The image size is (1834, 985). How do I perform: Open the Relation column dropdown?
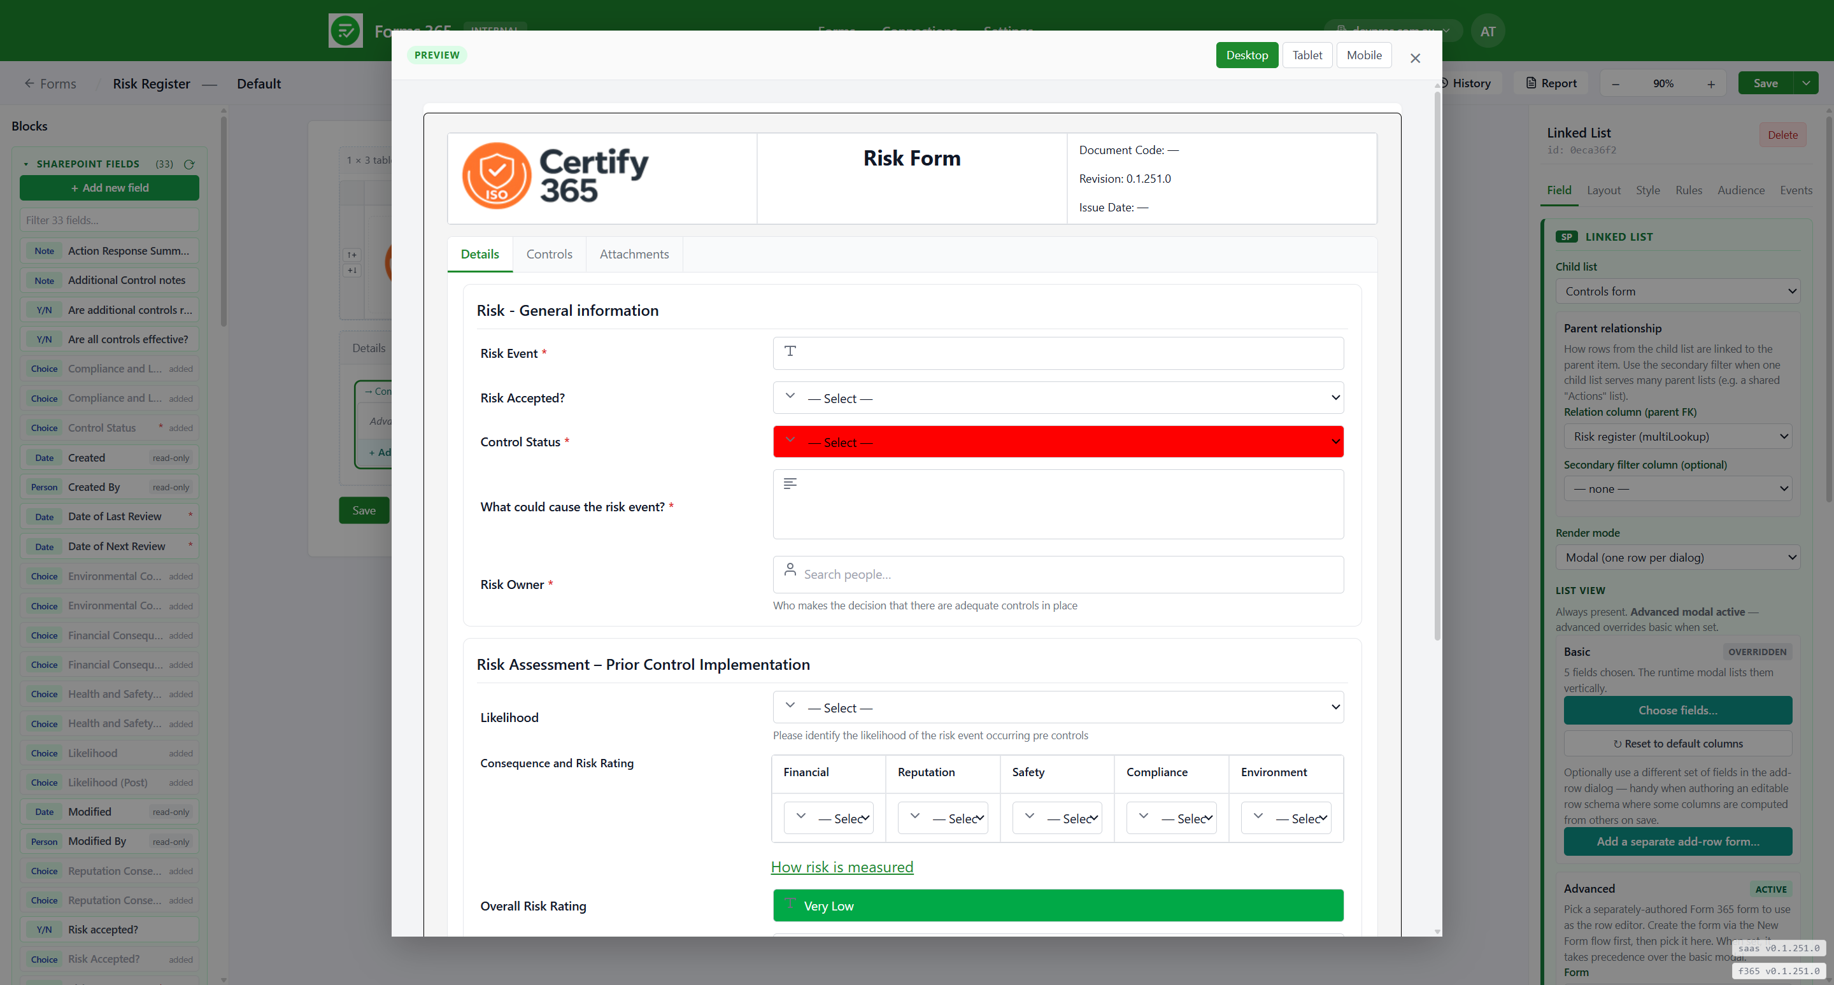tap(1677, 436)
